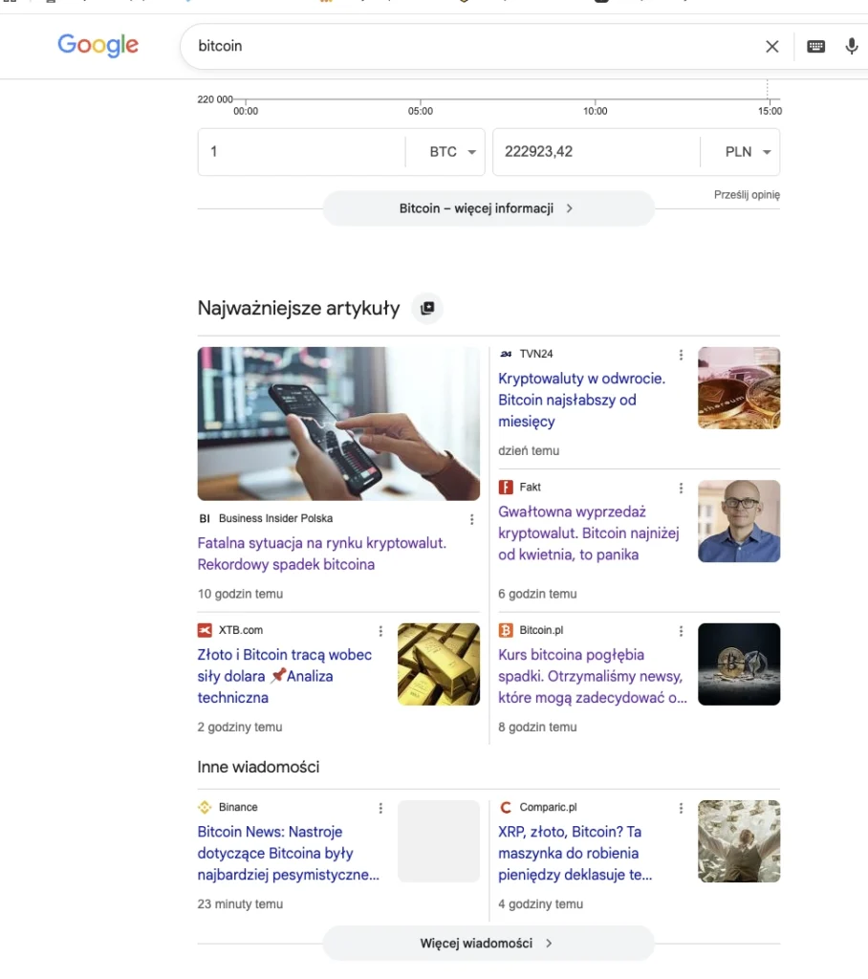Open the Business Insider Polska article options menu
Image resolution: width=868 pixels, height=979 pixels.
tap(472, 519)
